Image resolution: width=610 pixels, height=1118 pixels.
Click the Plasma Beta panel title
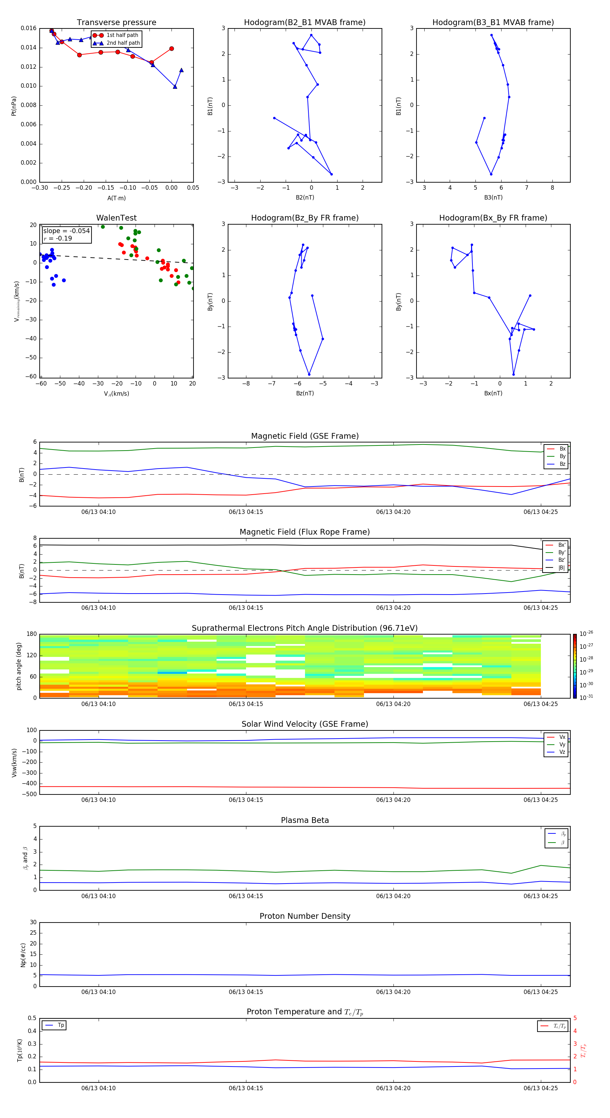(305, 820)
